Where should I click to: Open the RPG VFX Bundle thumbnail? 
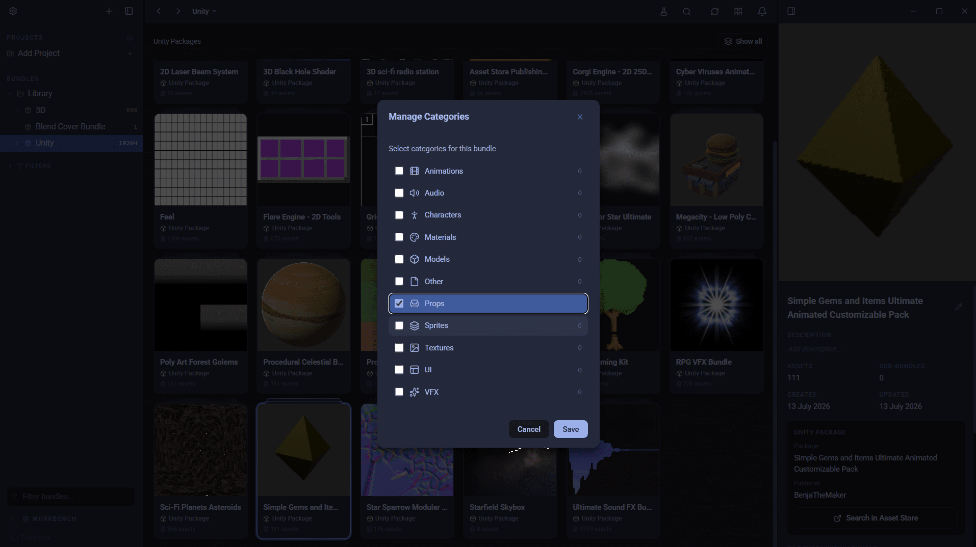[716, 305]
